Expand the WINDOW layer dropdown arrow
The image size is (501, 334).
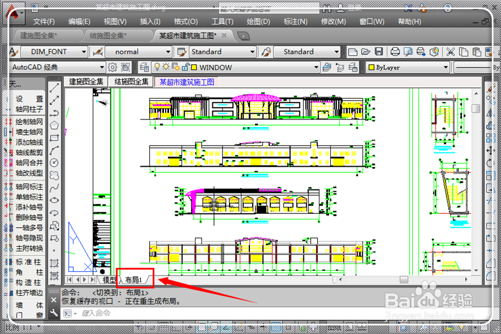(x=316, y=67)
